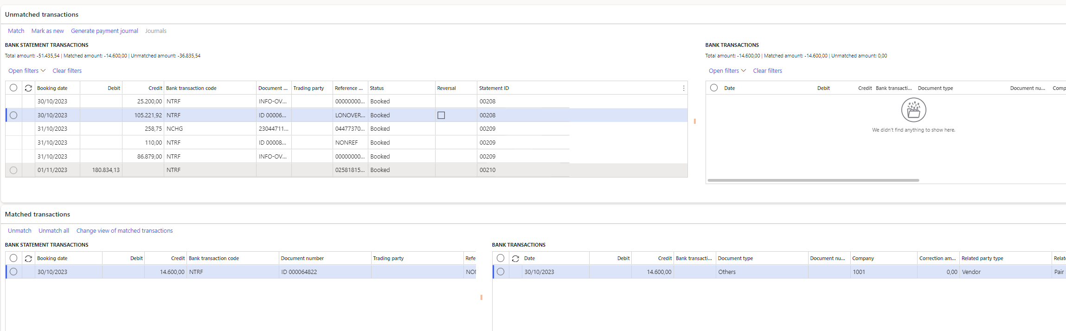
Task: Clear filters for bank transactions
Action: 767,70
